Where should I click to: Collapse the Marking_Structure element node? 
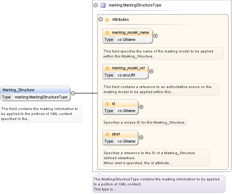point(73,93)
